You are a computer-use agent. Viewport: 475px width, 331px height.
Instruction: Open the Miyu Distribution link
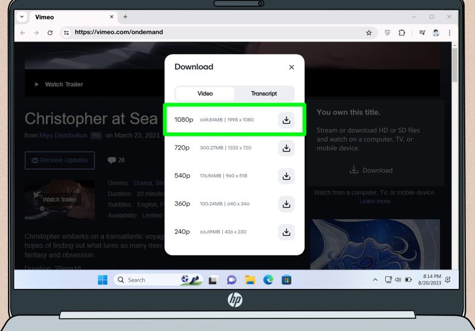pos(63,135)
